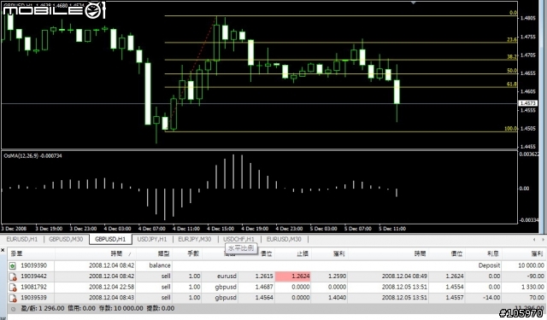
Task: Click the 1.2615 open price cell
Action: (x=264, y=276)
